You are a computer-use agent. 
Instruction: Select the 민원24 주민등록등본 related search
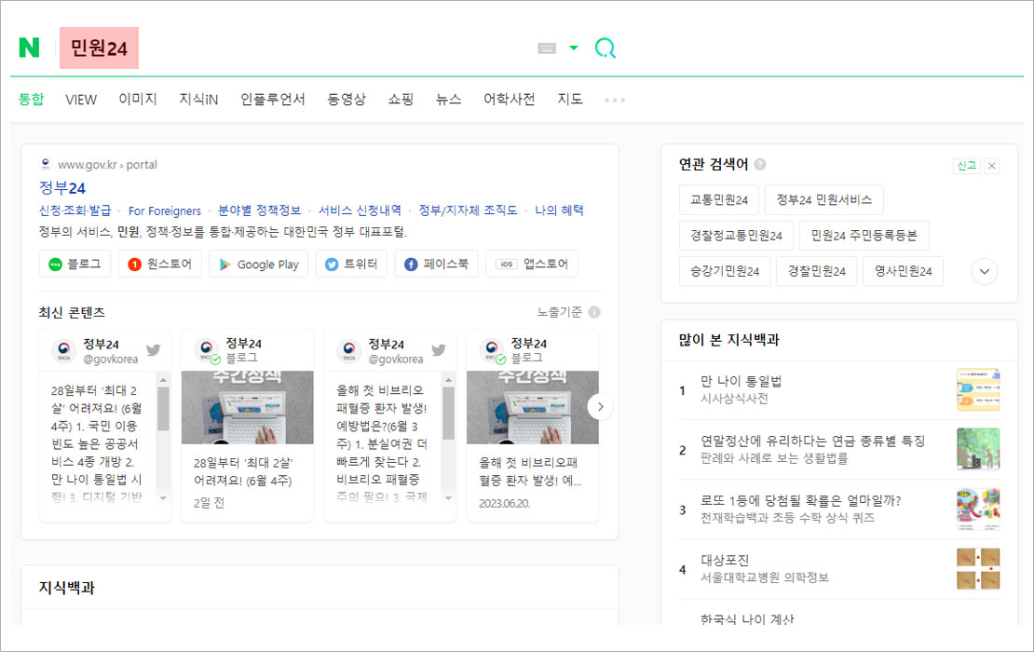864,236
